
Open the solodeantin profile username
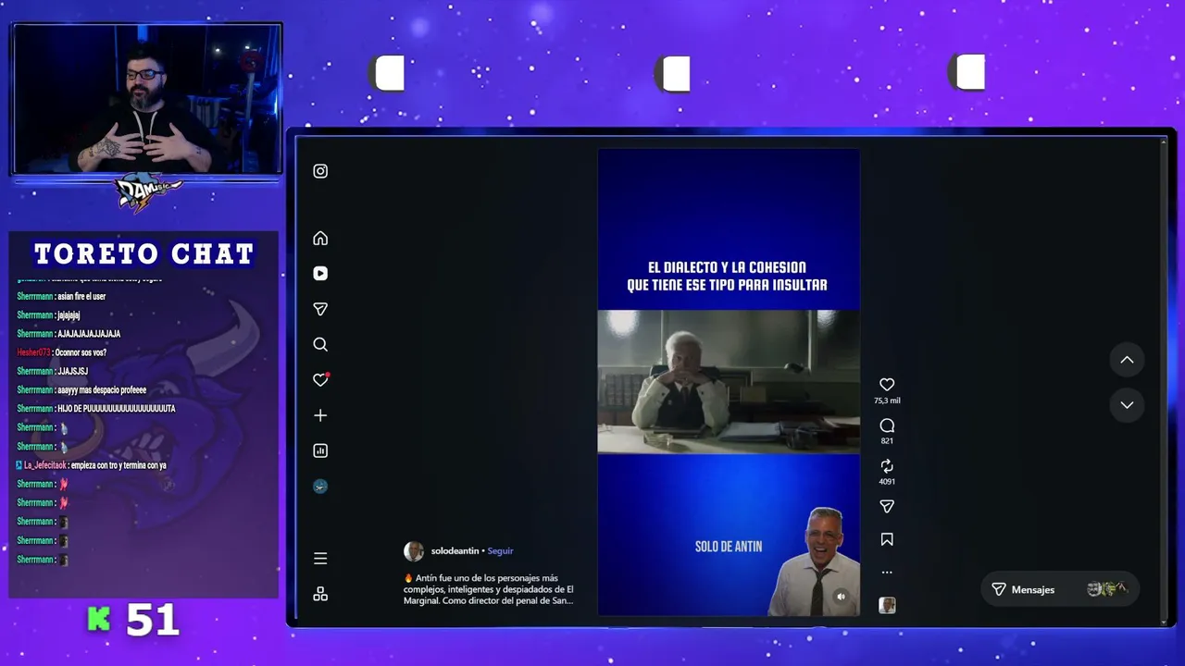point(455,551)
